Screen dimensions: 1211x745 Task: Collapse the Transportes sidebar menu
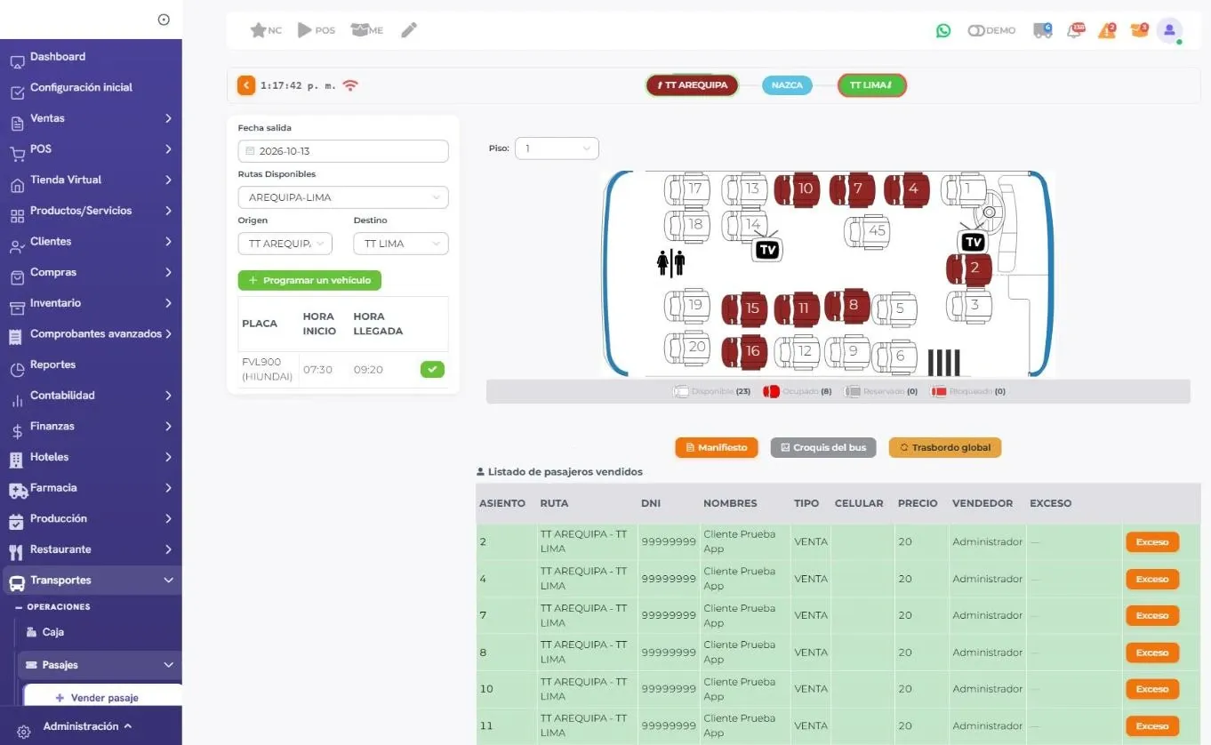click(91, 581)
